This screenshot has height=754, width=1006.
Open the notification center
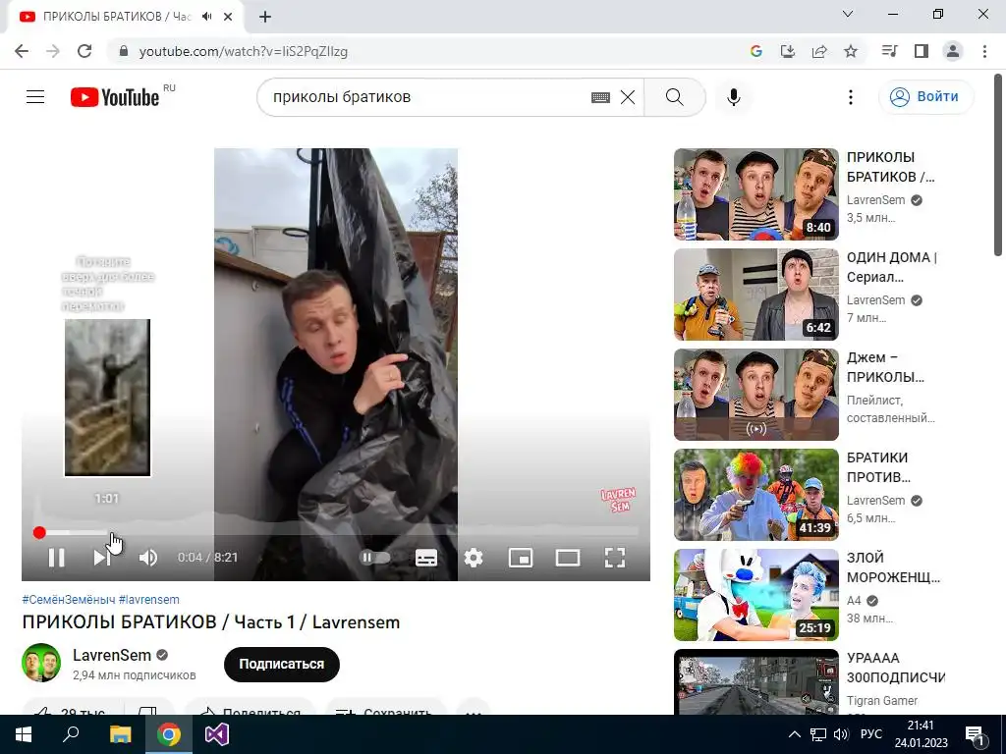point(975,734)
